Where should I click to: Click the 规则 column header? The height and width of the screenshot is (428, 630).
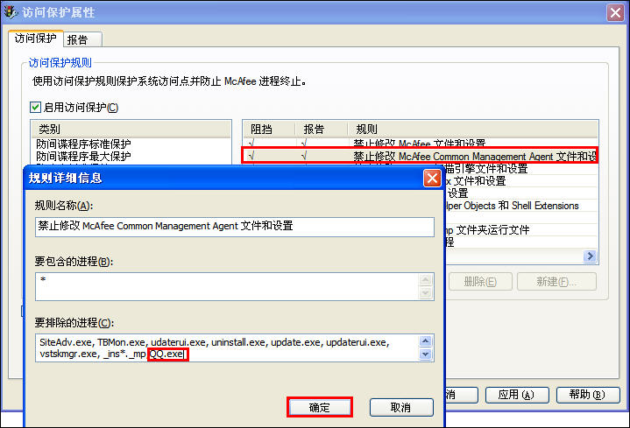click(x=472, y=129)
